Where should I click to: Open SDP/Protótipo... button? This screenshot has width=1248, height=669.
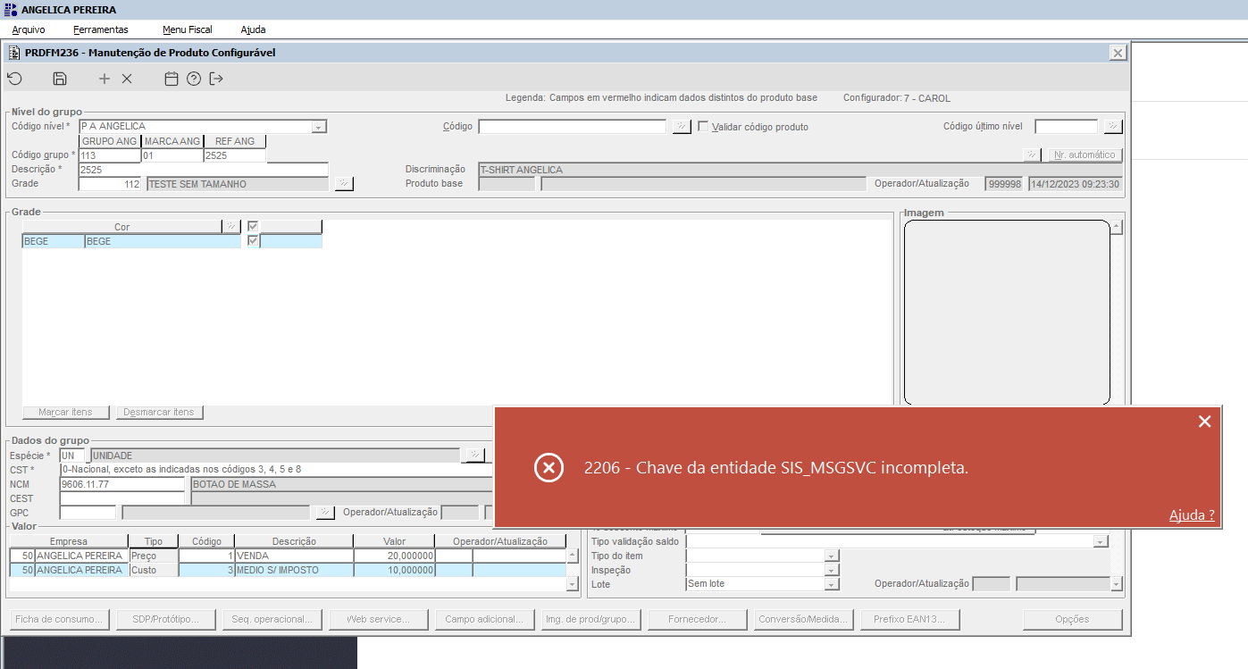[166, 619]
